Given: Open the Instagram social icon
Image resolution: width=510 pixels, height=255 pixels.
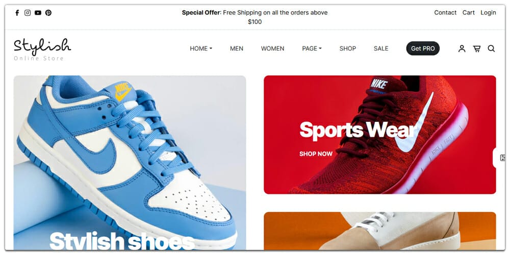Looking at the screenshot, I should 28,13.
